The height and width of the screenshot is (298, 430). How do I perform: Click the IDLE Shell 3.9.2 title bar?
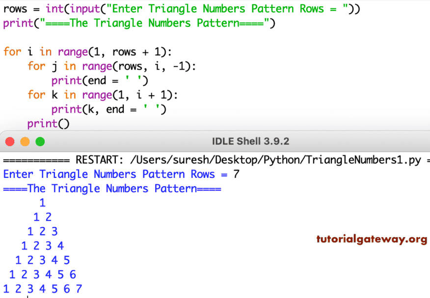[250, 141]
